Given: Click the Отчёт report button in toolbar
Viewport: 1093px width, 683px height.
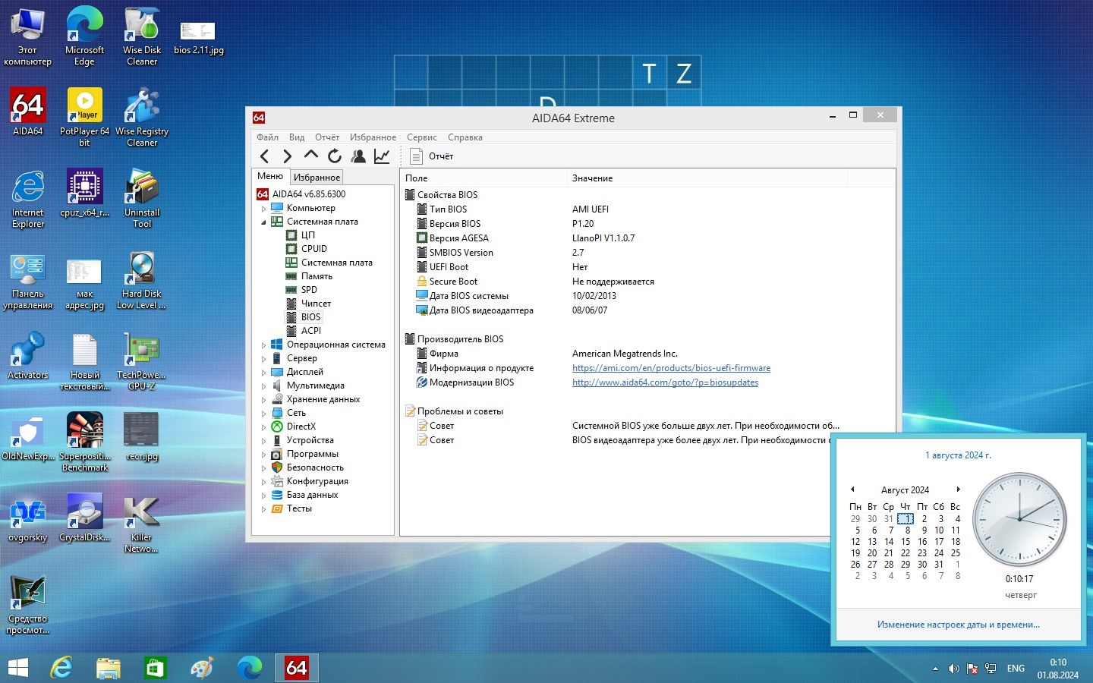Looking at the screenshot, I should [x=431, y=156].
